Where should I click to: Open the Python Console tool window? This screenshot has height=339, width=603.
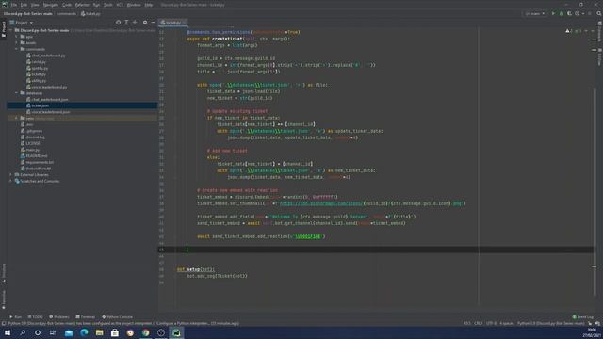tap(117, 317)
